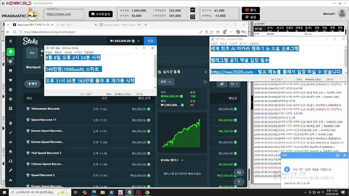Click the profit graph in statistics panel
This screenshot has height=196, width=349.
click(x=182, y=133)
